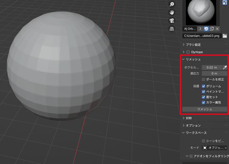Click the grip dots on Dyntopo header
Screen dimensions: 229x164
(226, 52)
